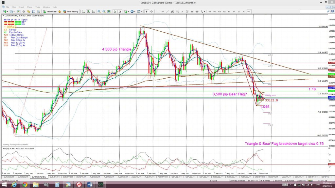Select the Ellipse shape tool
Screen dimensions: 335x188
[x=197, y=11]
